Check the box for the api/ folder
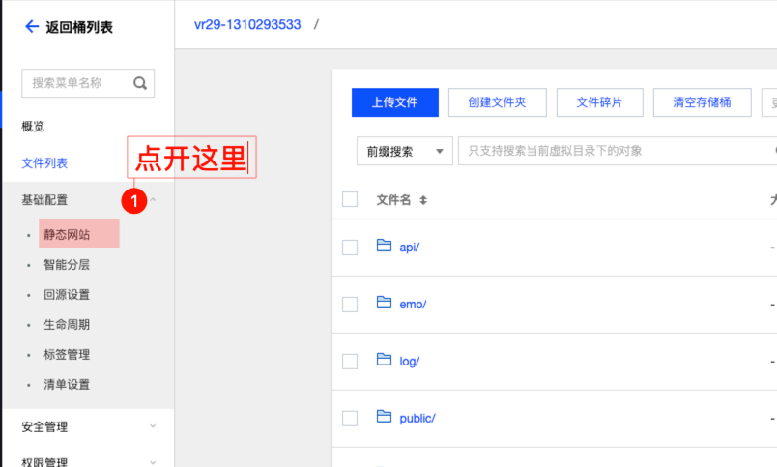777x467 pixels. [350, 247]
